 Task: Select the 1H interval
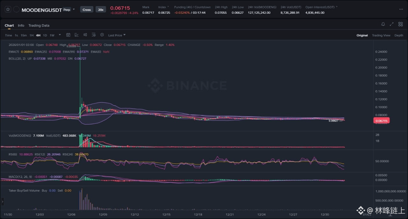tap(32, 35)
